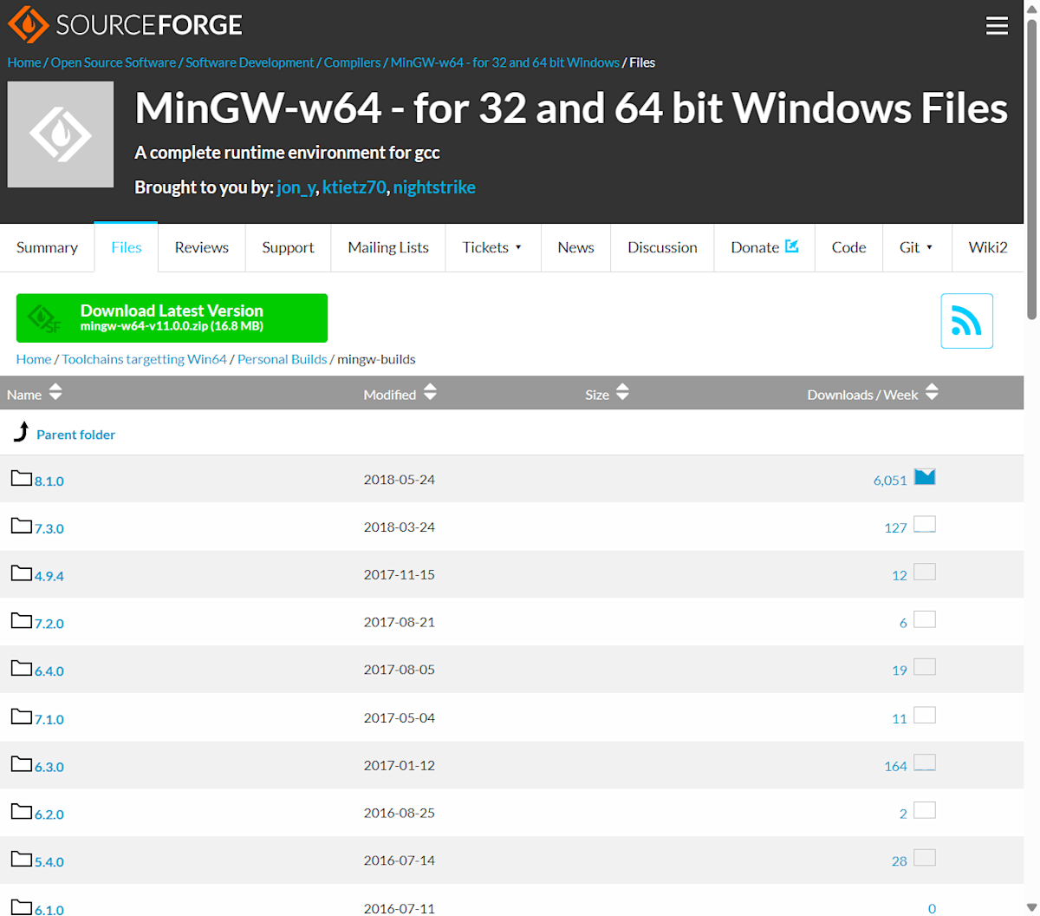This screenshot has width=1040, height=916.
Task: Click the Home link in files breadcrumb
Action: pyautogui.click(x=34, y=359)
